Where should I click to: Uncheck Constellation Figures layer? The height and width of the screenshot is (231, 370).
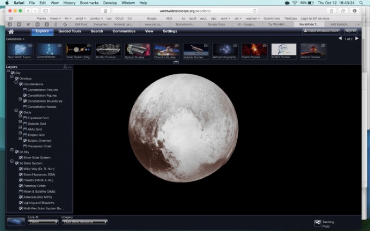point(25,96)
